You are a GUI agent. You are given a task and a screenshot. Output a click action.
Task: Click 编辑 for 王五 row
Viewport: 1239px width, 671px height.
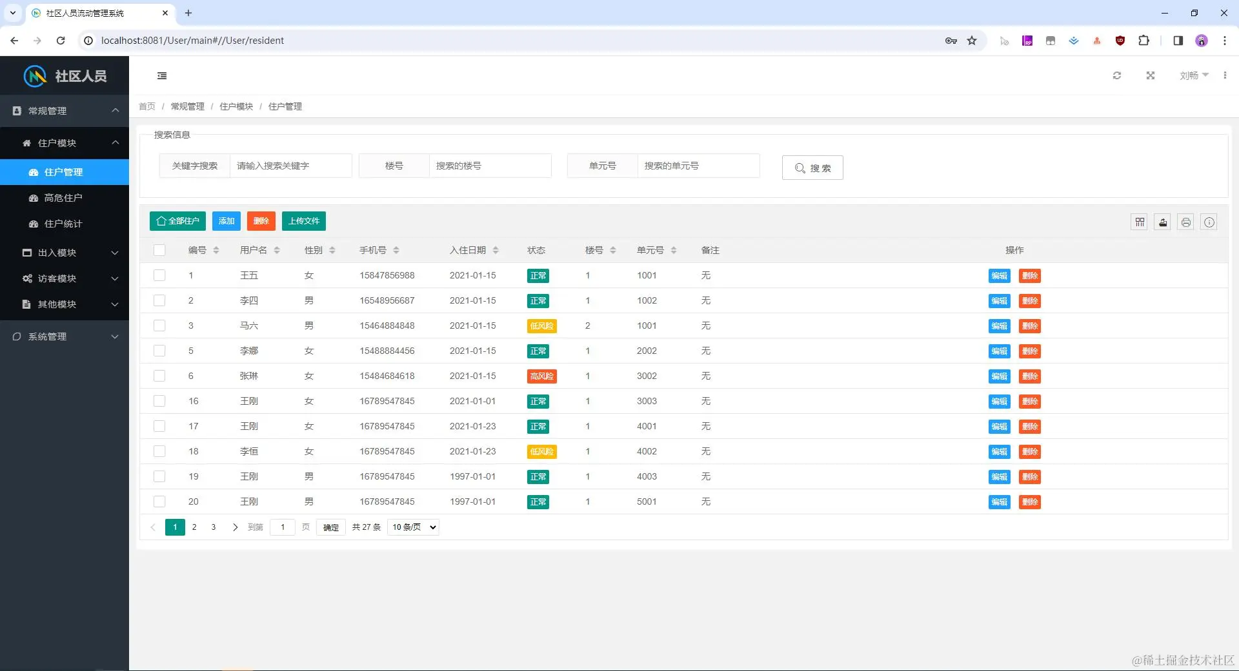(1000, 276)
